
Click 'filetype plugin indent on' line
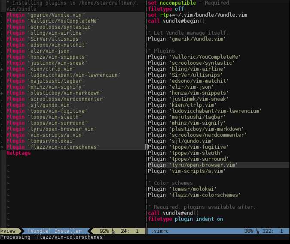click(185, 219)
